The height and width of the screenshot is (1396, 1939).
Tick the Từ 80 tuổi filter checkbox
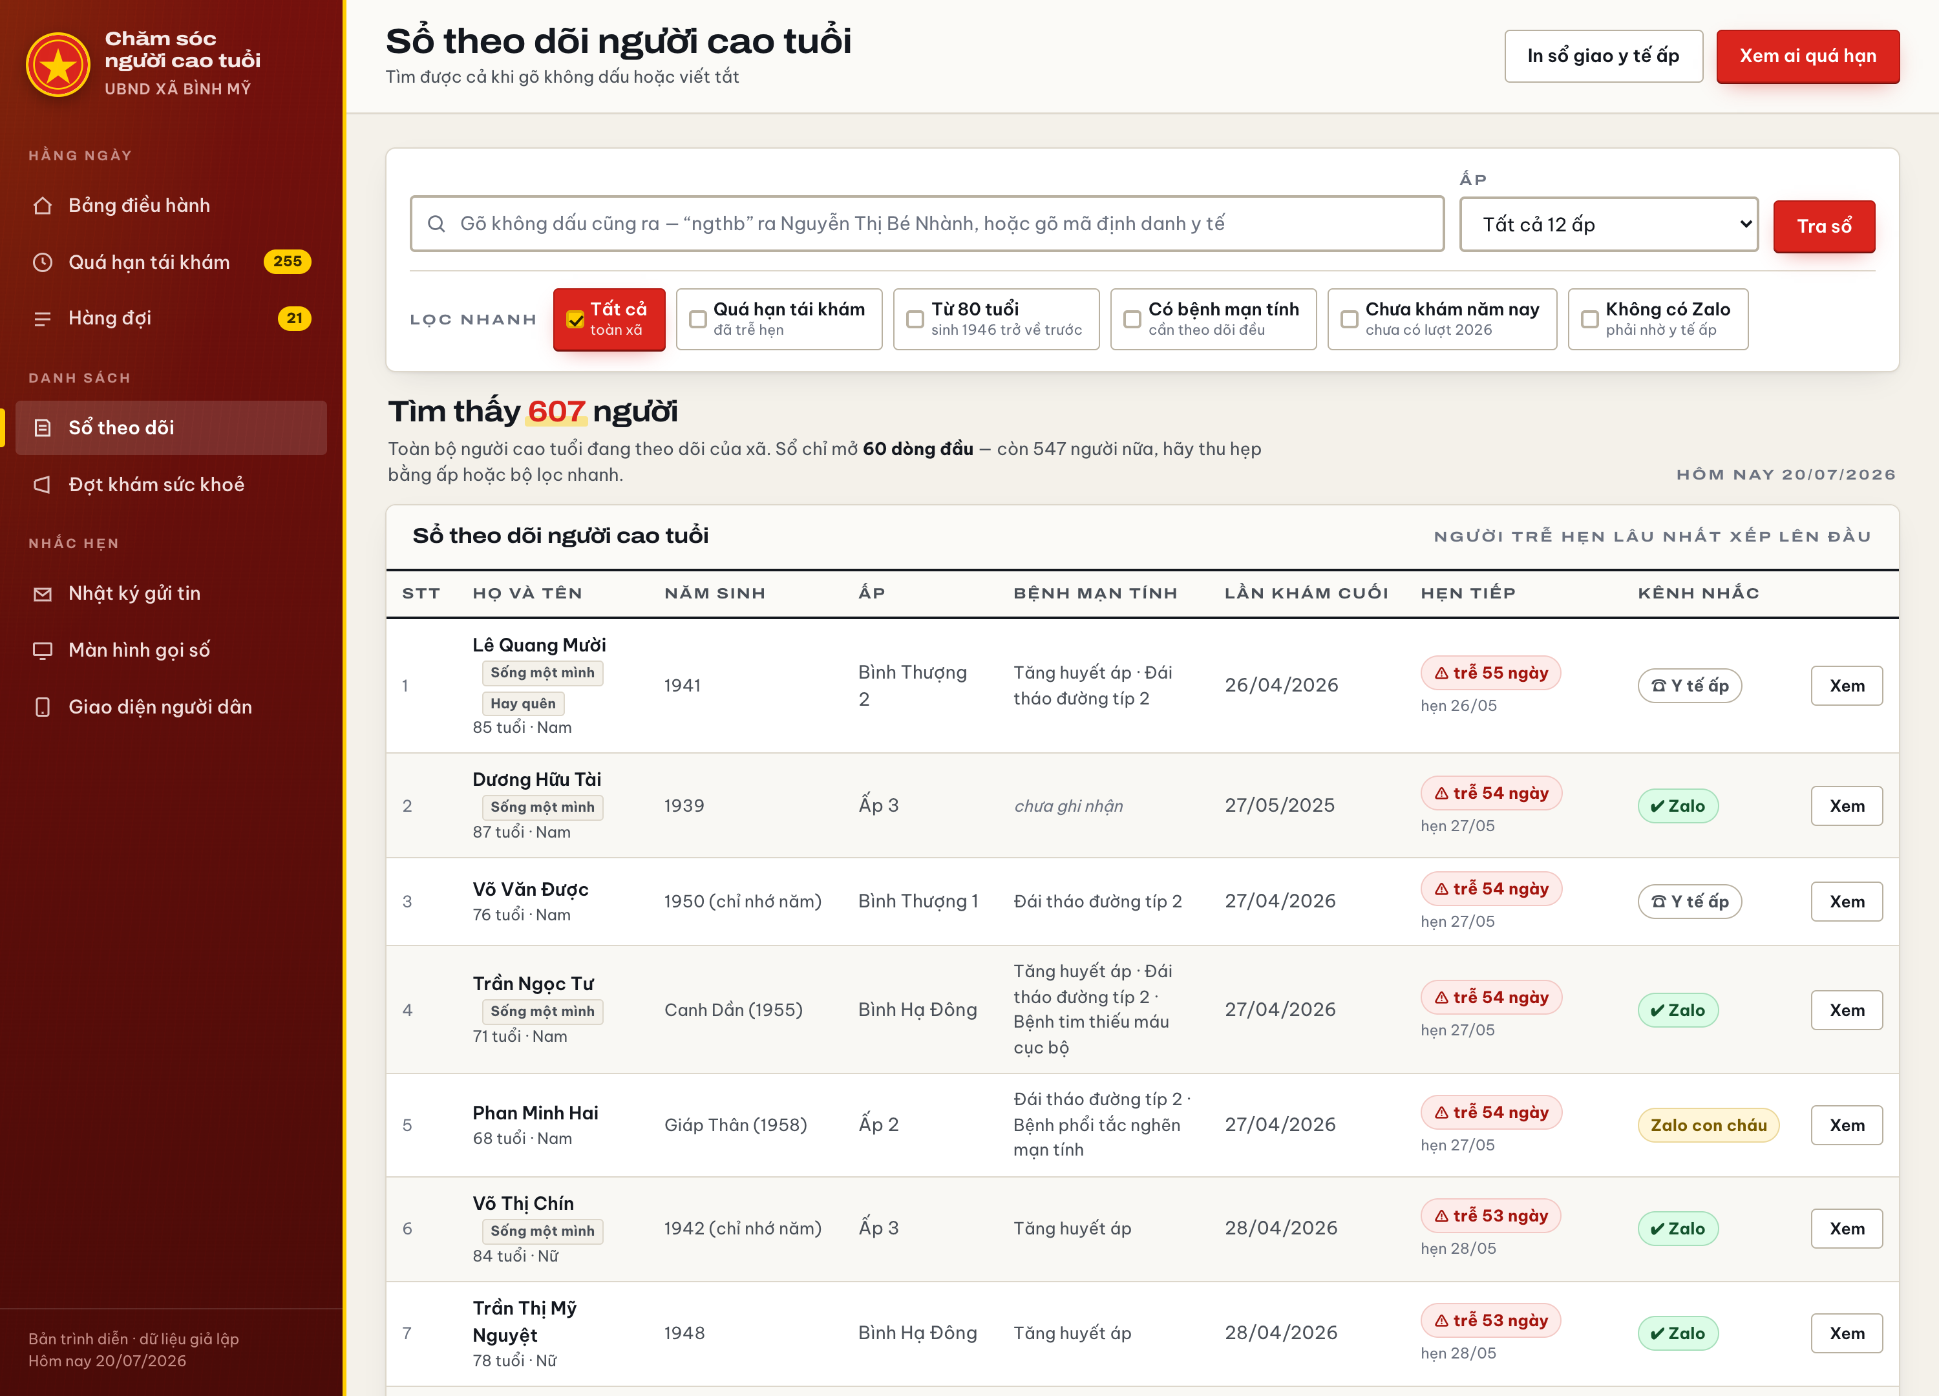(x=915, y=319)
